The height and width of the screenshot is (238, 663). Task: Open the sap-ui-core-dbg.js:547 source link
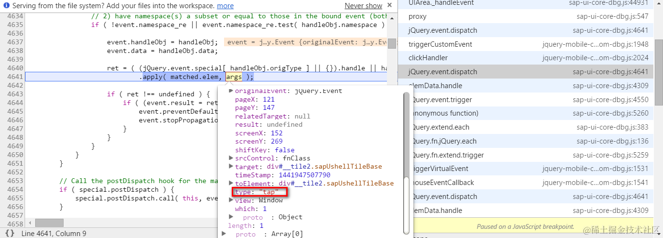click(612, 16)
